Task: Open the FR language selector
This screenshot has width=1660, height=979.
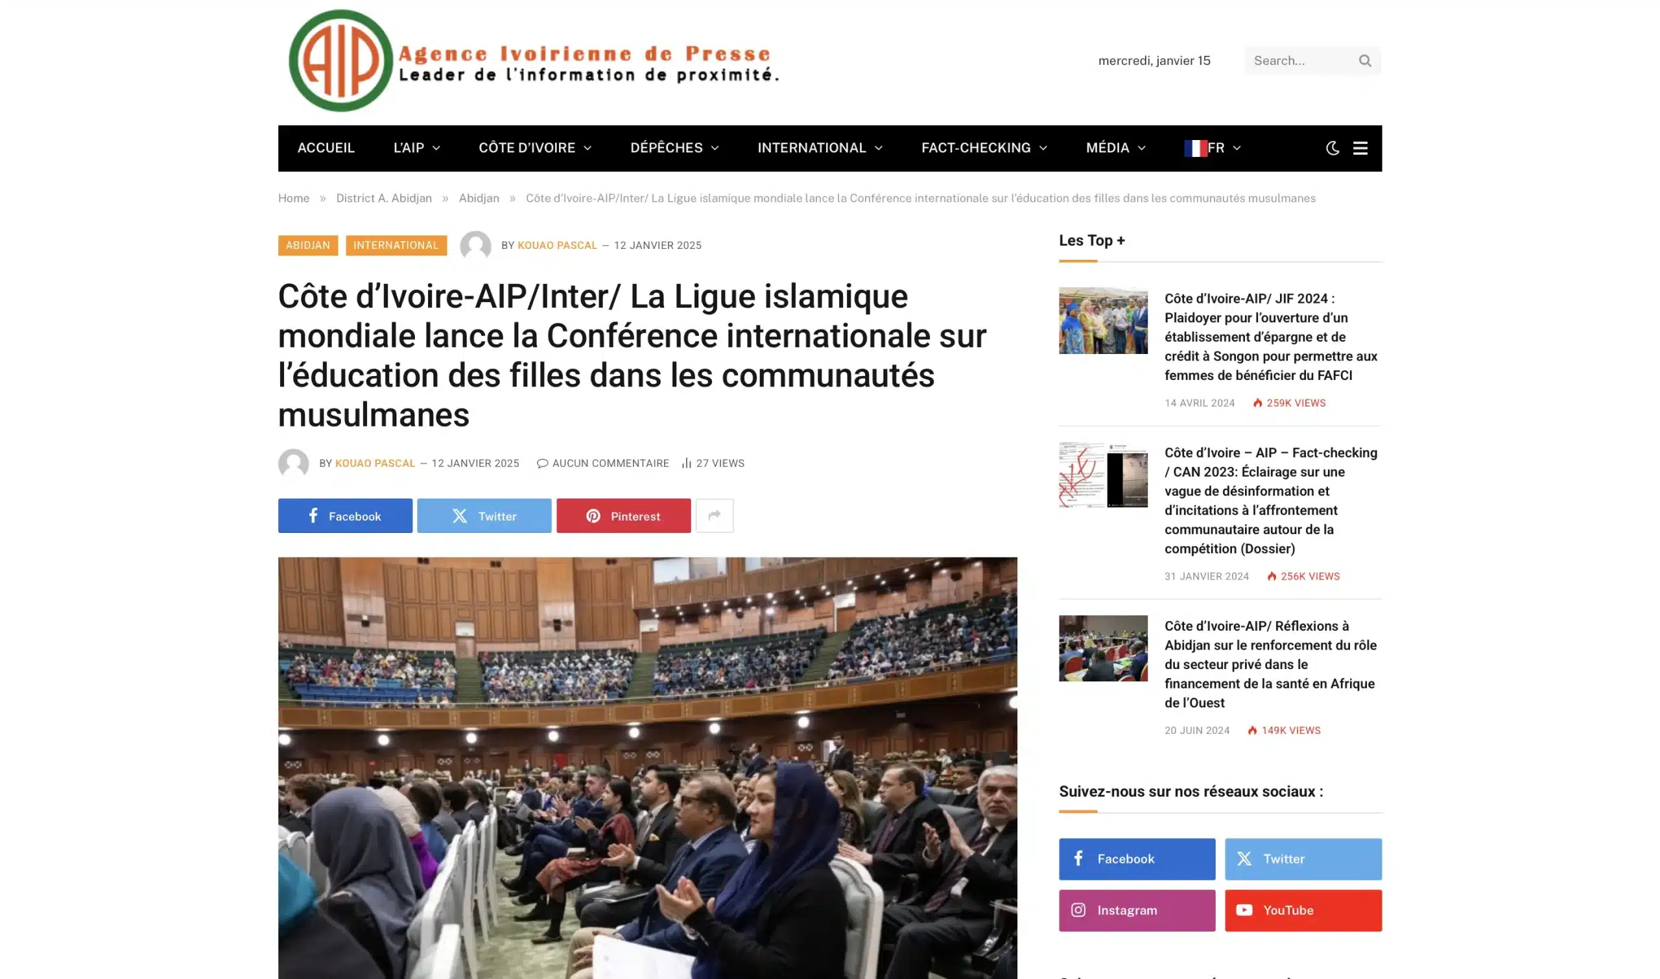Action: click(x=1213, y=148)
